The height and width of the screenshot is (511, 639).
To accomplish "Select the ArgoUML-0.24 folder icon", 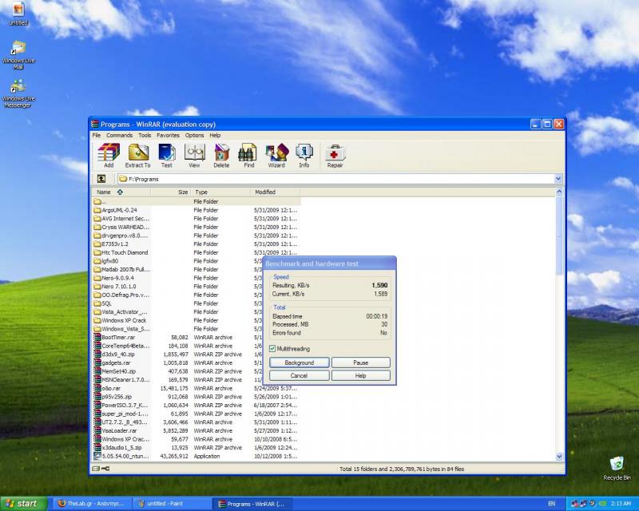I will coord(97,210).
